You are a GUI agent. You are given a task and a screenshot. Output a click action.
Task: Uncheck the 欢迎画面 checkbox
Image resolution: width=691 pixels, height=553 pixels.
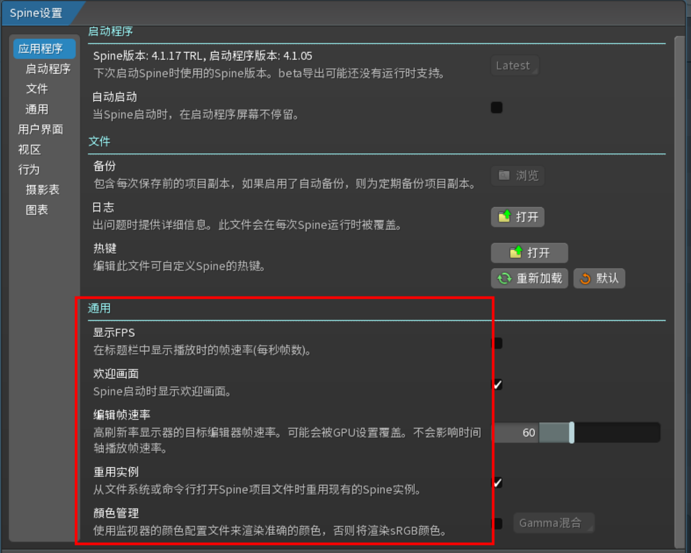[497, 385]
